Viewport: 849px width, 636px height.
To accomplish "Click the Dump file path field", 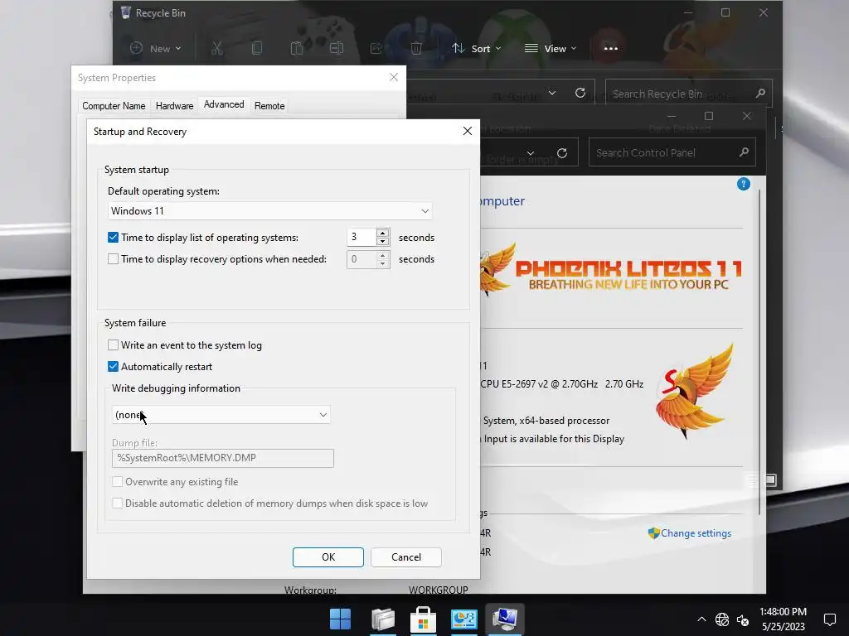I will (222, 458).
